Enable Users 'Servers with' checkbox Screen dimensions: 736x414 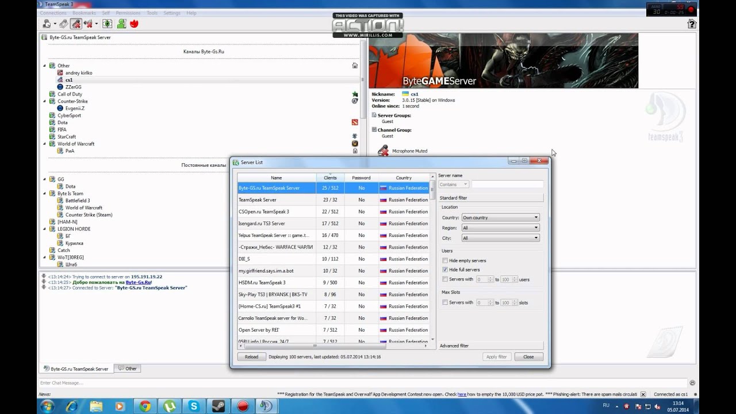(x=445, y=279)
